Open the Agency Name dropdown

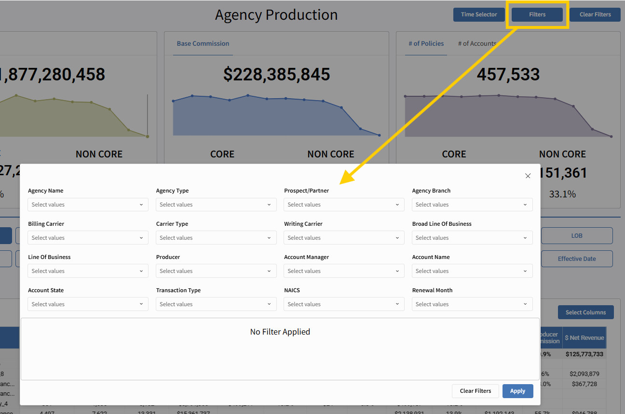[x=88, y=205]
